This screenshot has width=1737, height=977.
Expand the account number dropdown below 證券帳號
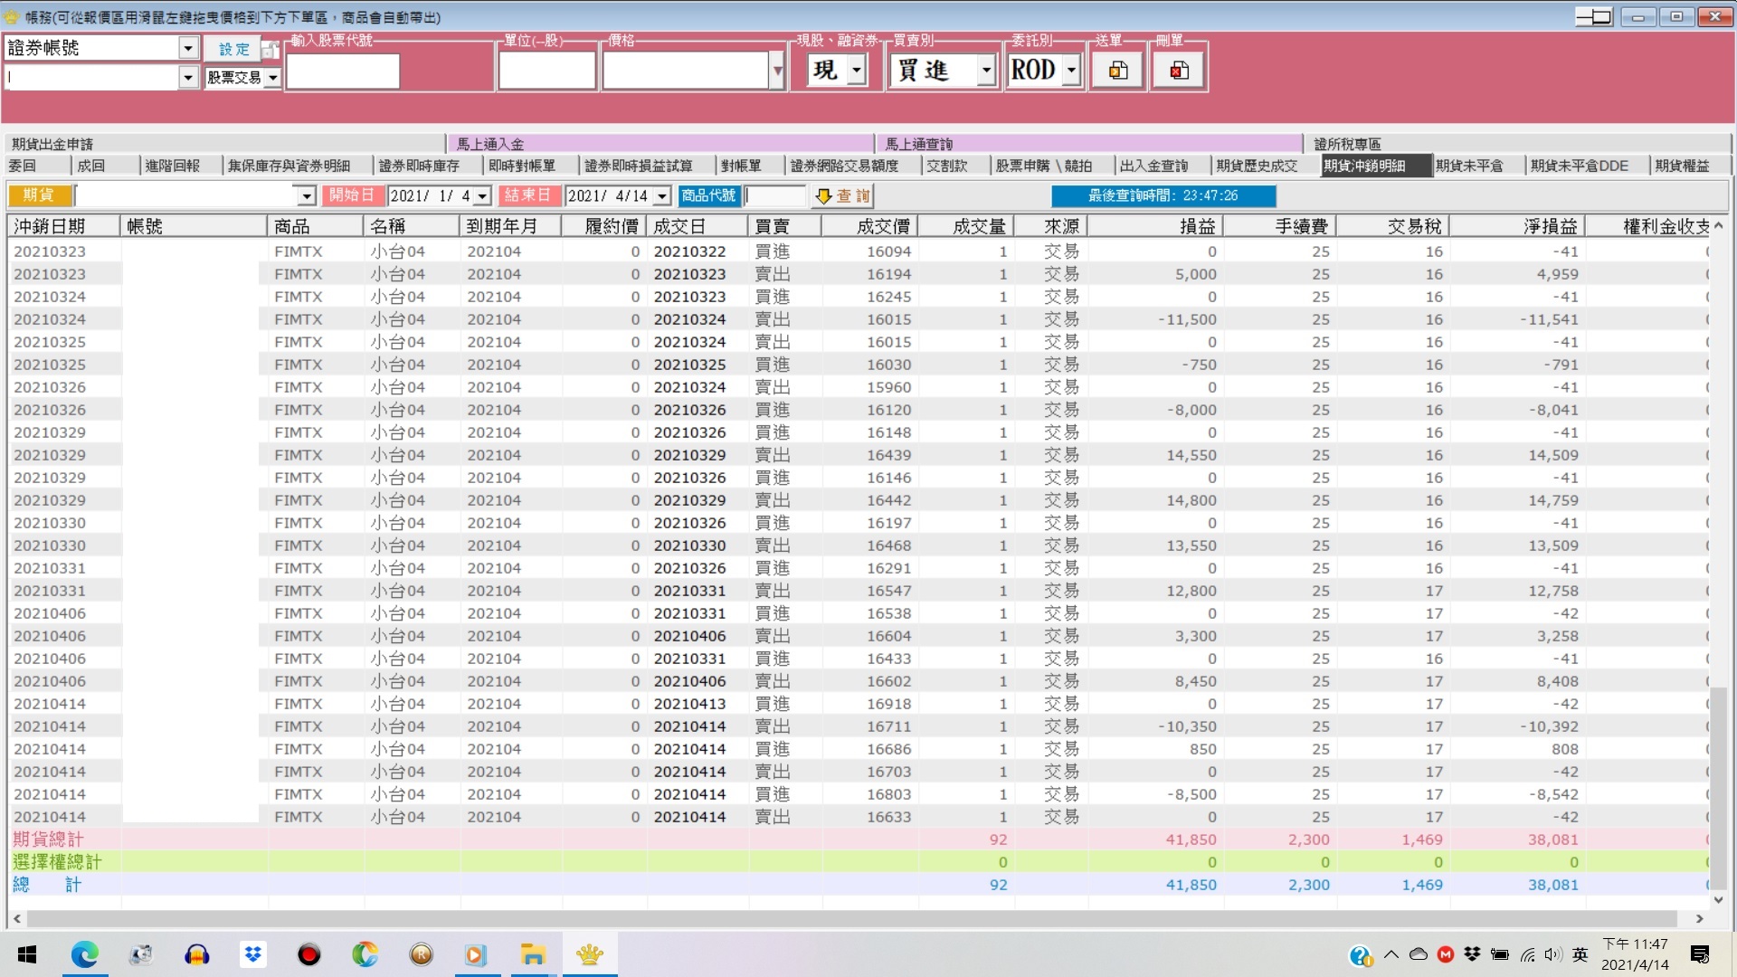(x=188, y=78)
